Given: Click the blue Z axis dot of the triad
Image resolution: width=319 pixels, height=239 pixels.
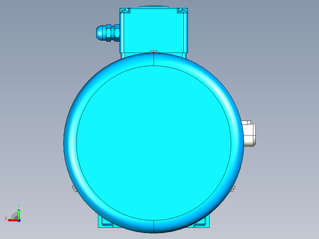Looking at the screenshot, I should 19,220.
